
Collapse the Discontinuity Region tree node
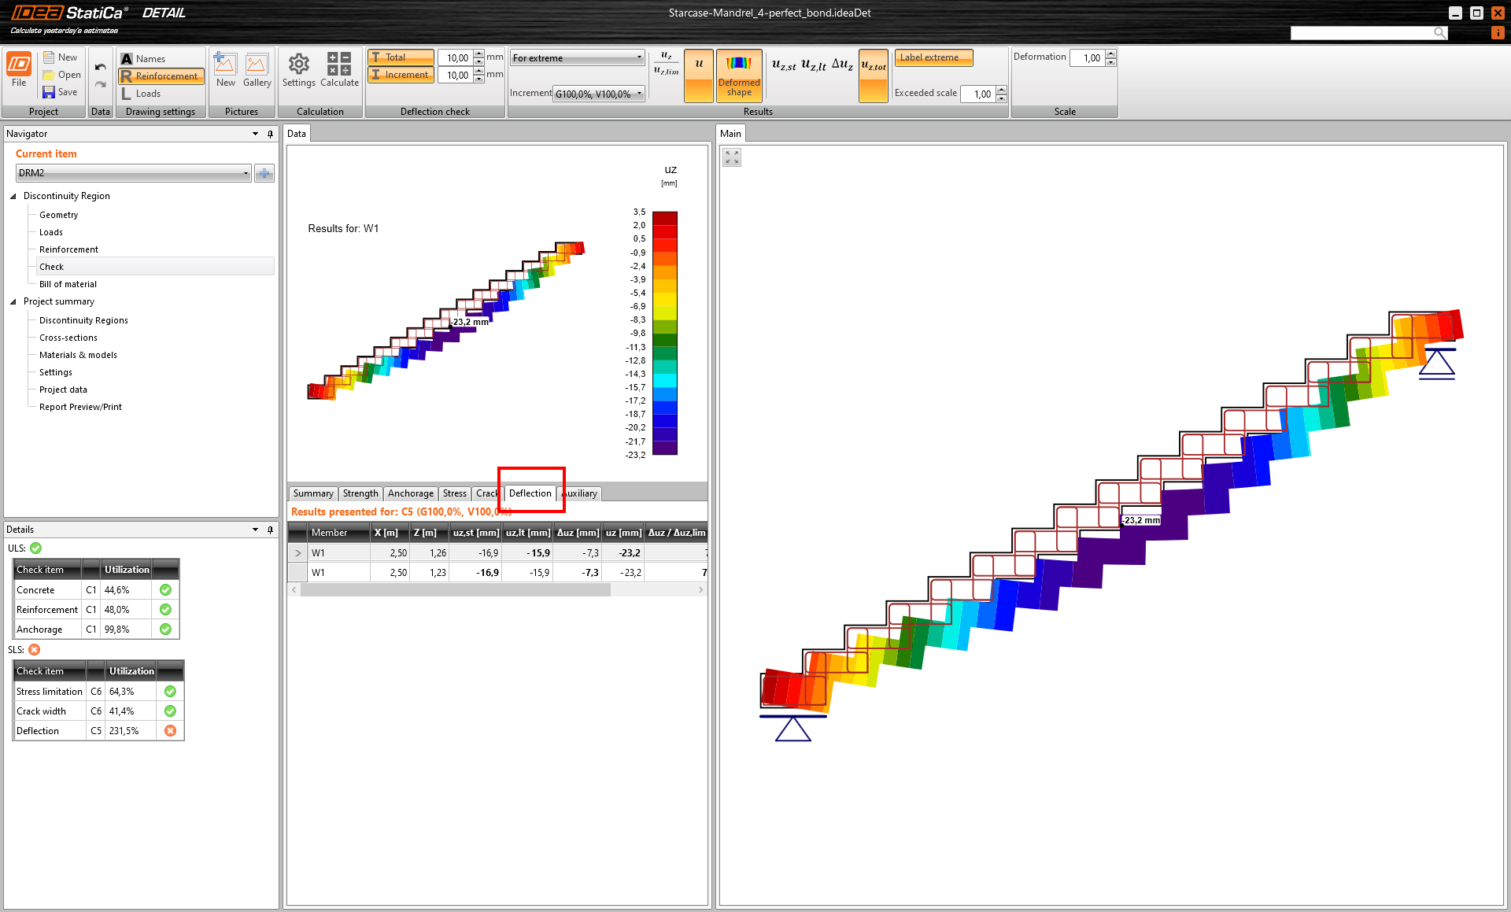click(13, 196)
